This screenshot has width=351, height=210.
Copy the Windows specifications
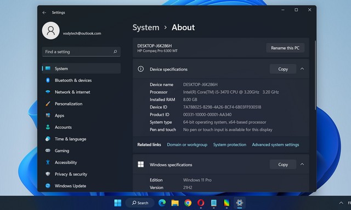(283, 165)
